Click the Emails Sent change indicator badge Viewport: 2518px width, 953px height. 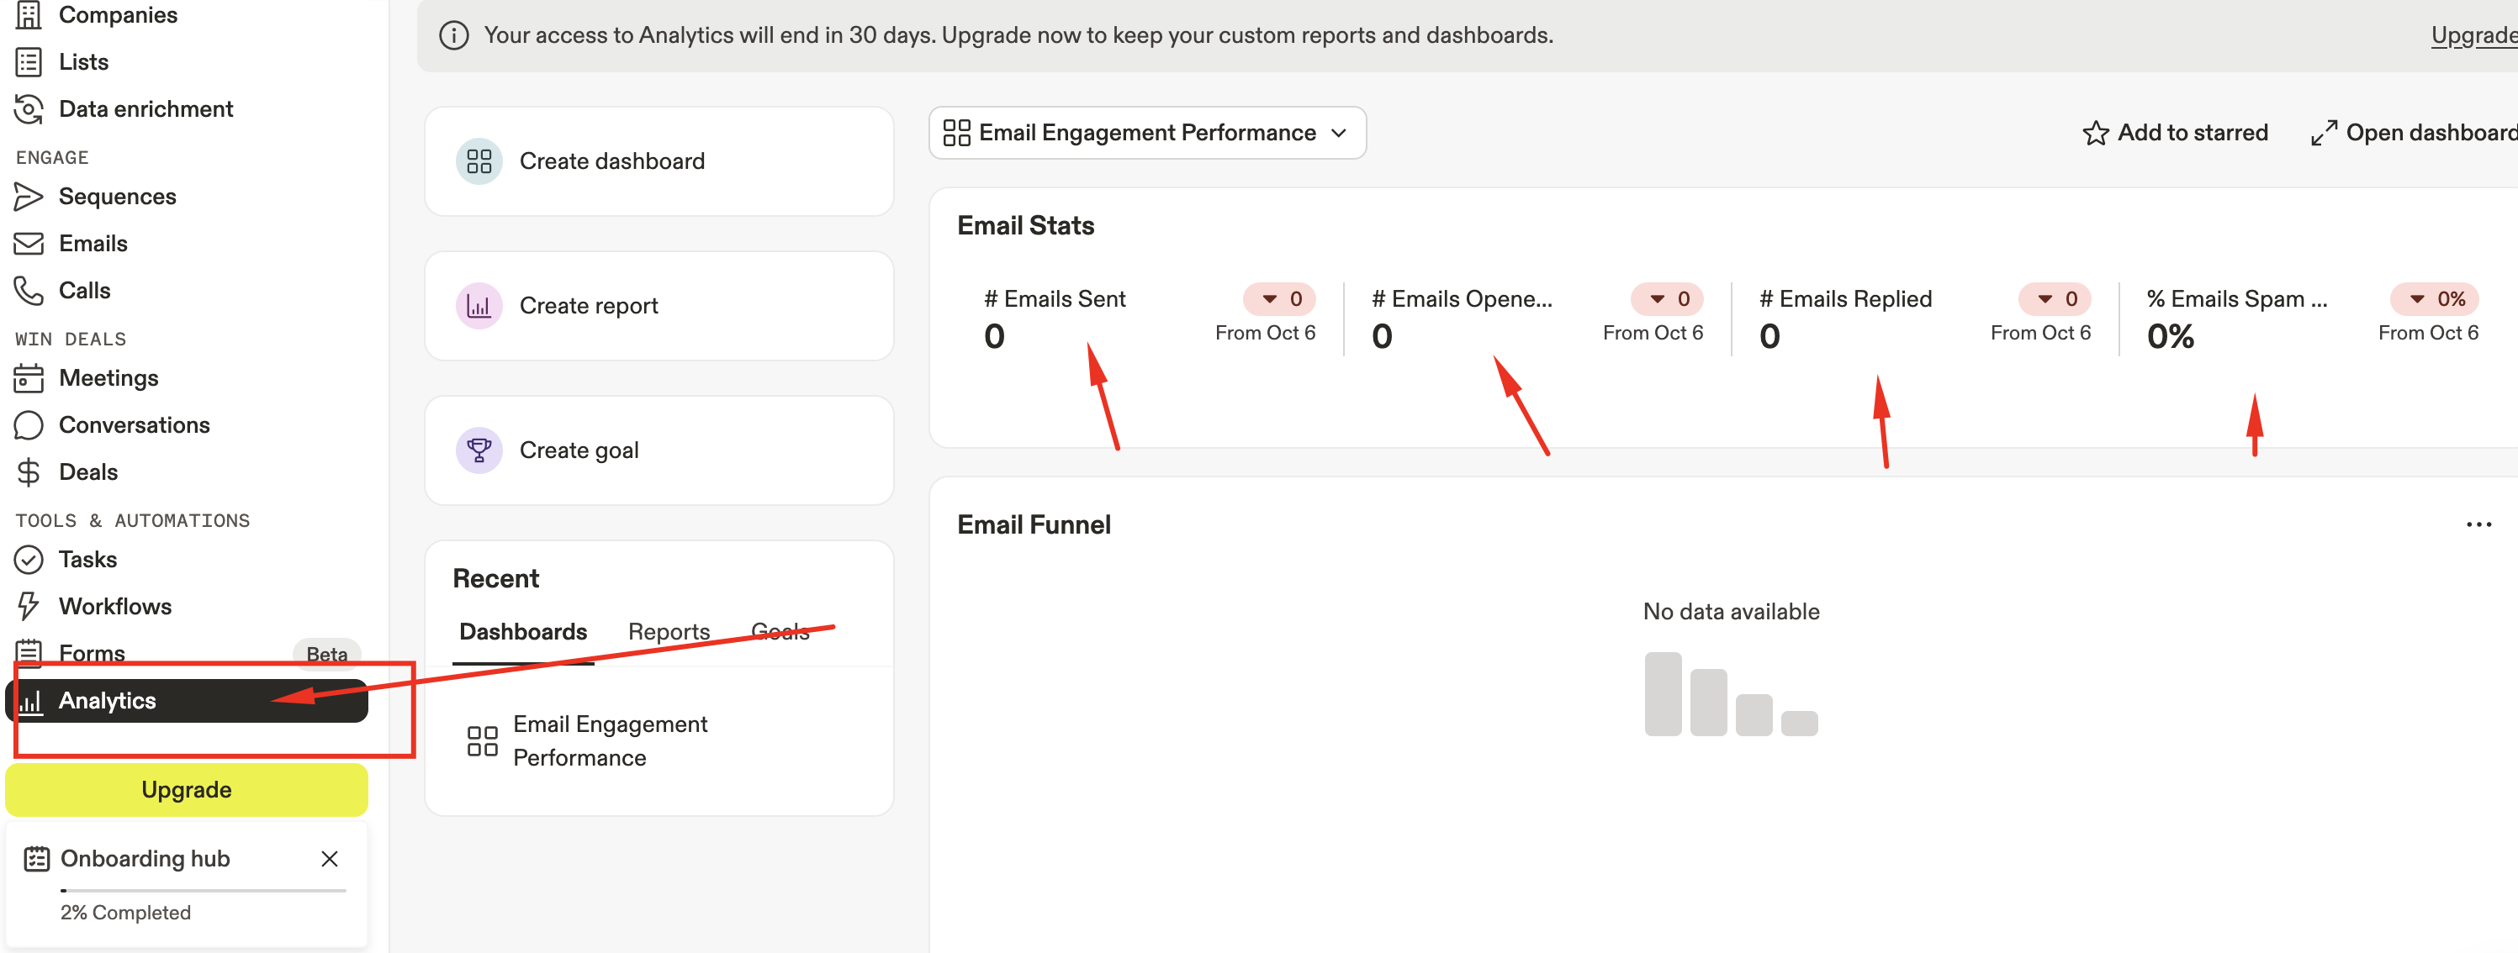[x=1278, y=299]
